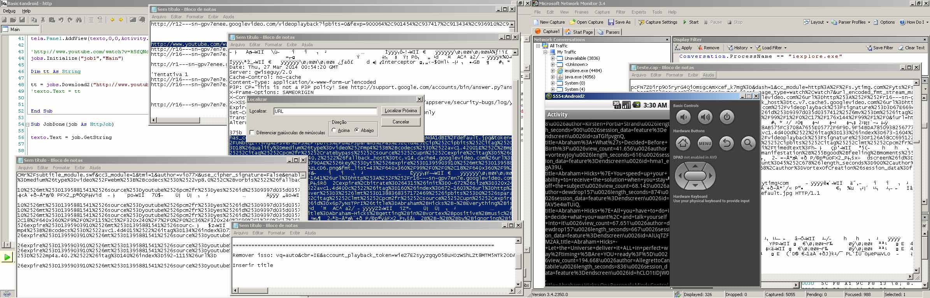Image resolution: width=930 pixels, height=298 pixels.
Task: Open the Help menu in Basic4android
Action: pyautogui.click(x=26, y=11)
